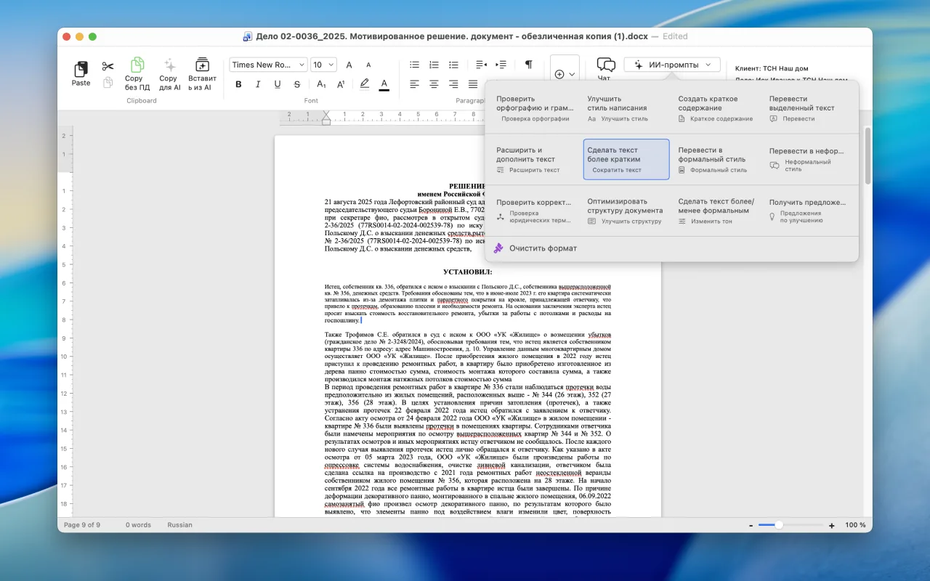Image resolution: width=930 pixels, height=581 pixels.
Task: Zoom in with the plus button
Action: pos(832,525)
